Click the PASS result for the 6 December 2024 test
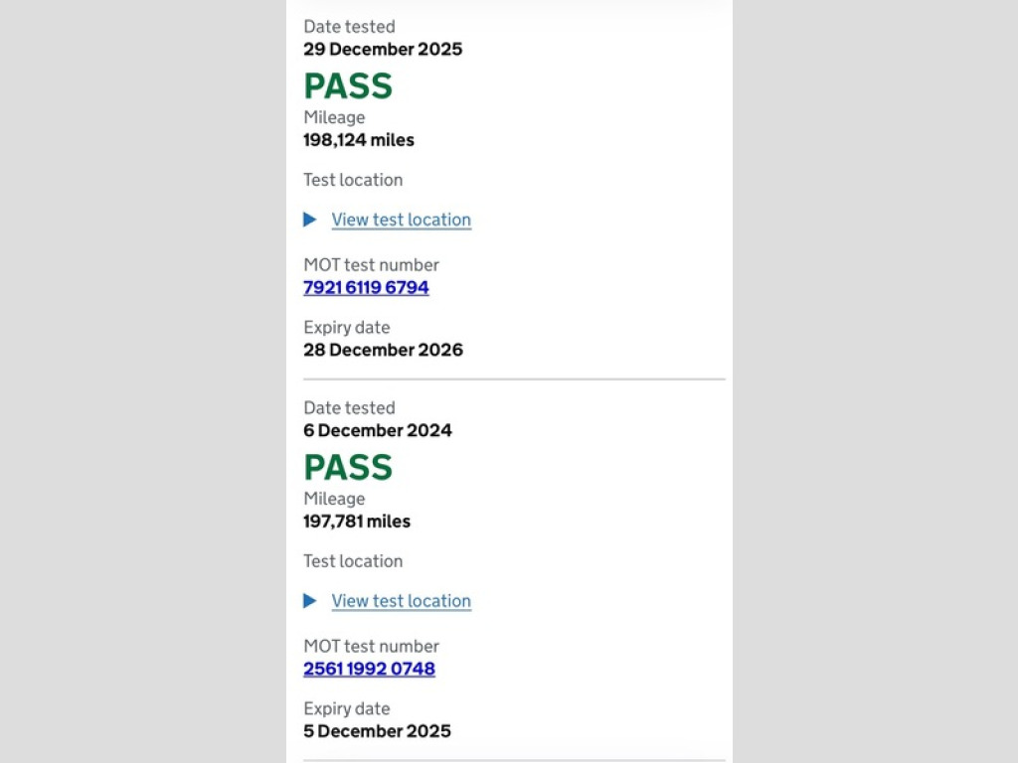This screenshot has height=763, width=1018. (348, 467)
